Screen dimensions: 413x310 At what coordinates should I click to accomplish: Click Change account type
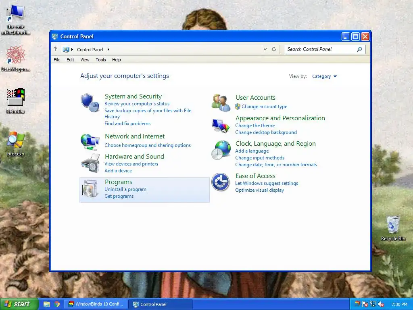pyautogui.click(x=265, y=107)
